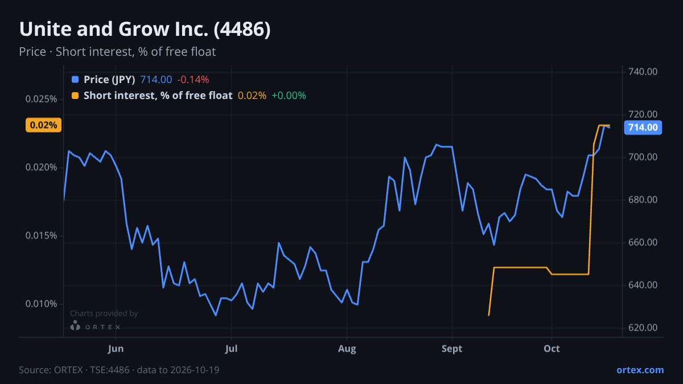This screenshot has height=384, width=683.
Task: Click the -0.14% price change value
Action: (193, 80)
